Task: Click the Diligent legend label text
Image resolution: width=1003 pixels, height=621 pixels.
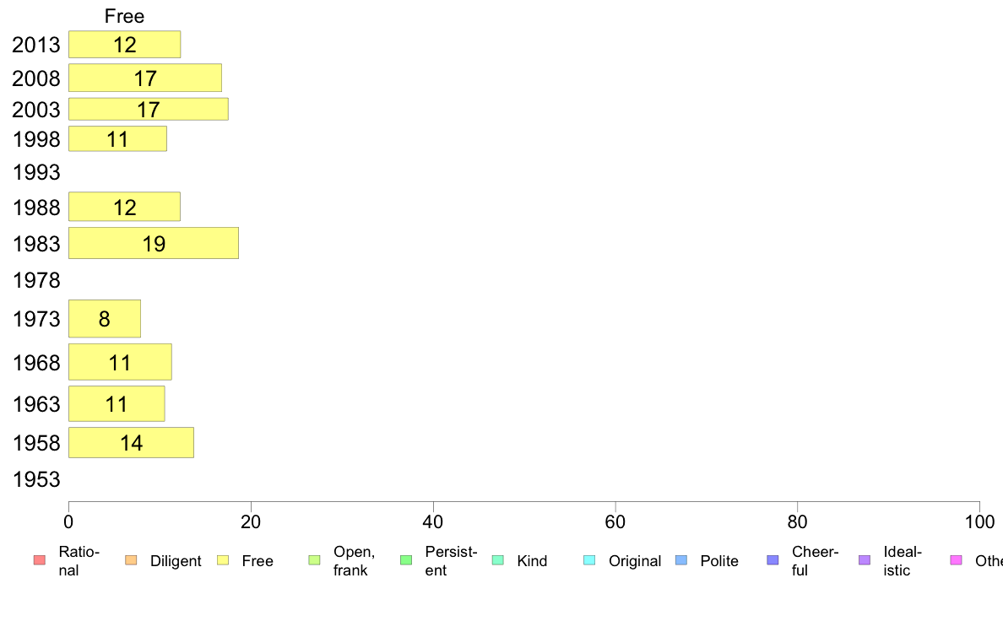Action: (176, 561)
